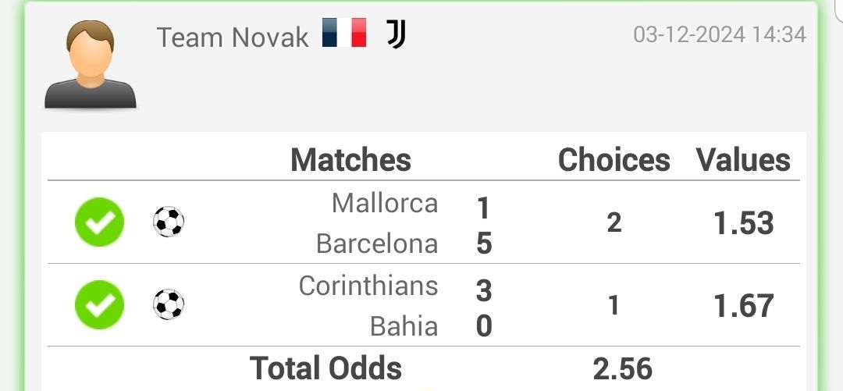The height and width of the screenshot is (391, 843).
Task: Click the soccer ball icon beside Mallorca
Action: (169, 222)
